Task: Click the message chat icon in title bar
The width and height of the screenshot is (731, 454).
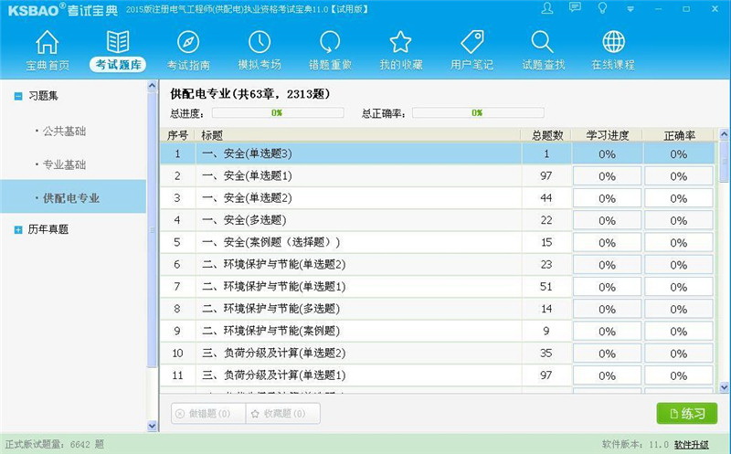Action: [x=575, y=8]
